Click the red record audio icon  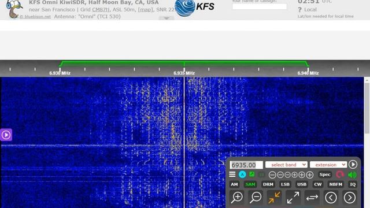(x=340, y=174)
